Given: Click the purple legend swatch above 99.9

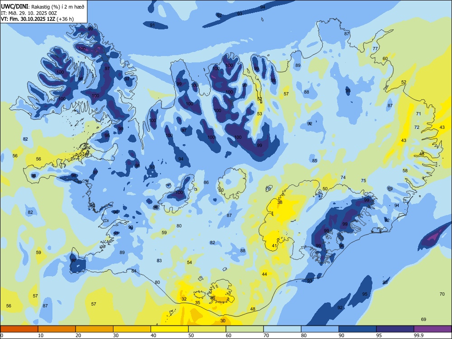Looking at the screenshot, I should point(433,329).
